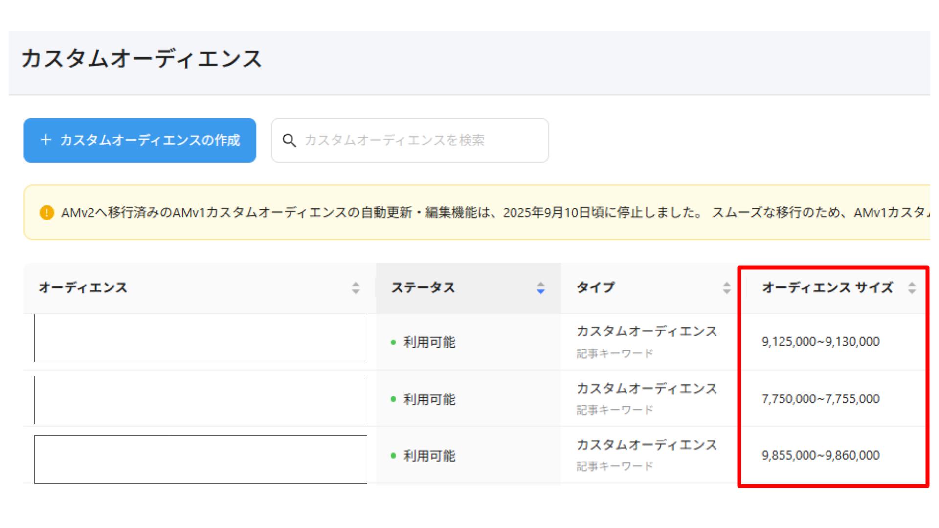The width and height of the screenshot is (939, 528).
Task: Click sort arrows in オーディエンス column
Action: (356, 288)
